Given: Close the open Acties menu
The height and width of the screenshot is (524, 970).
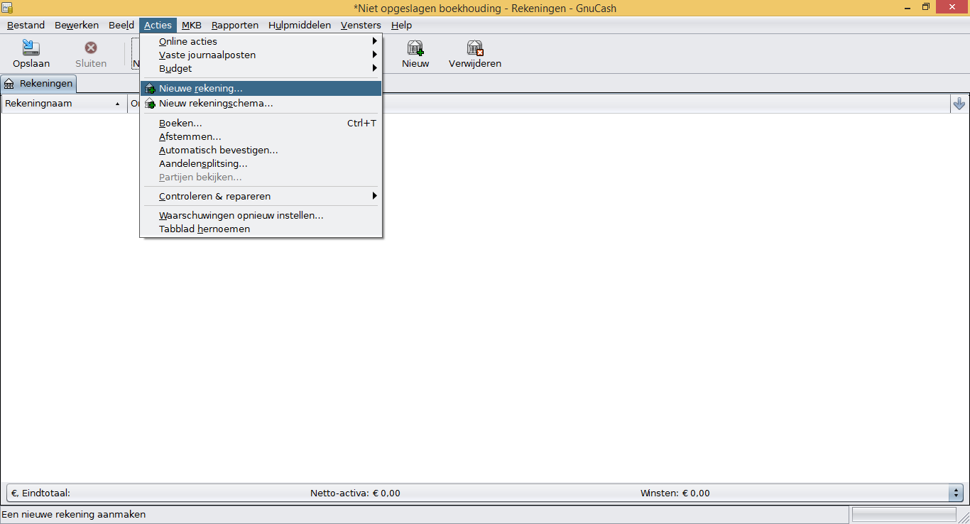Looking at the screenshot, I should (x=158, y=25).
